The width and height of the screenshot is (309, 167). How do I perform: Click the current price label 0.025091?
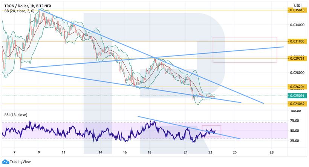(296, 96)
